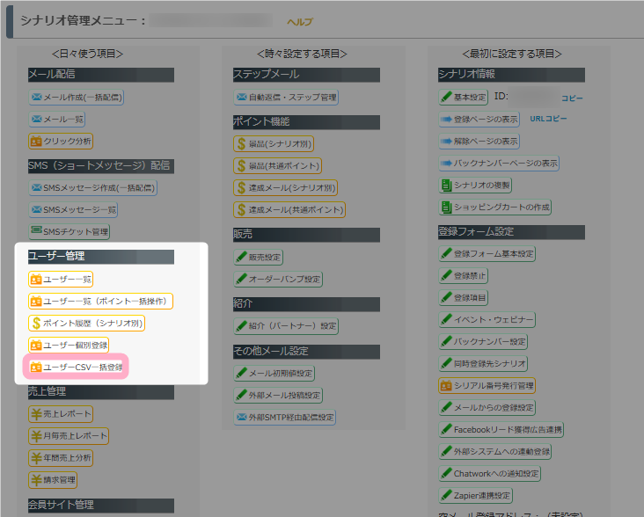Click the yen icon on 売上レポート
The width and height of the screenshot is (644, 517).
tap(36, 414)
